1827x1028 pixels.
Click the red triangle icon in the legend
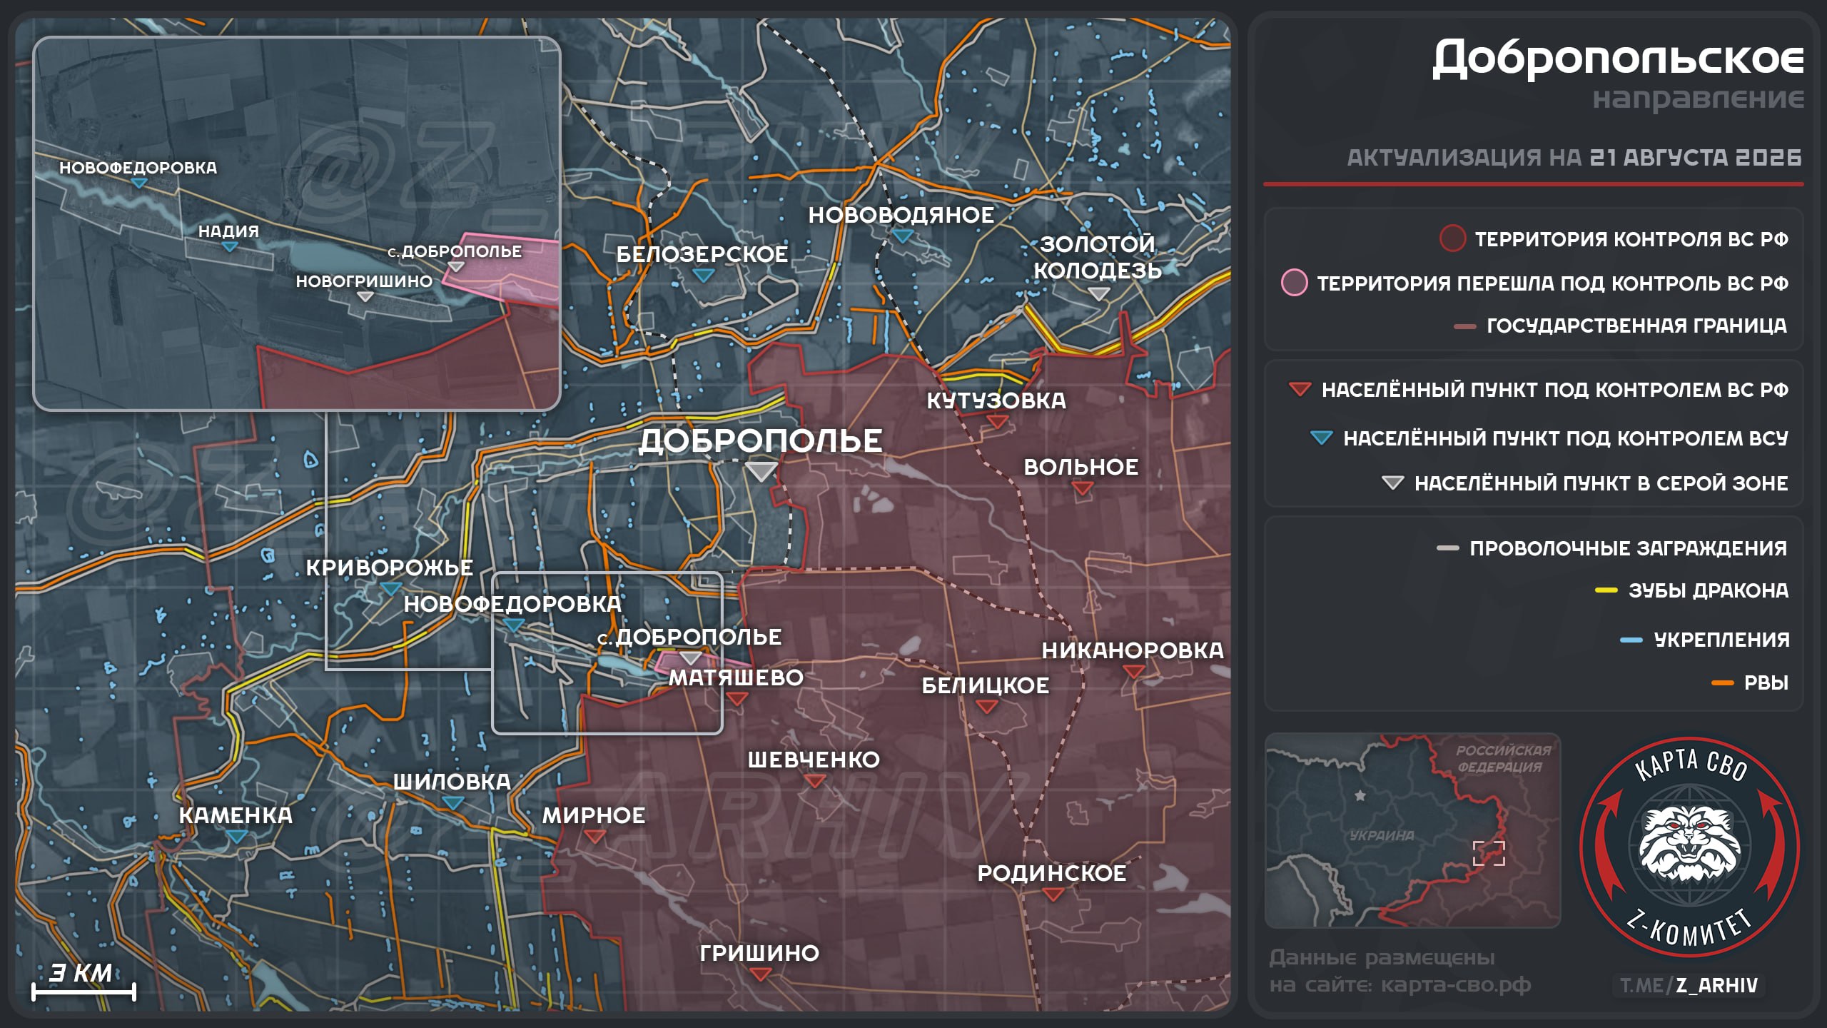point(1300,390)
